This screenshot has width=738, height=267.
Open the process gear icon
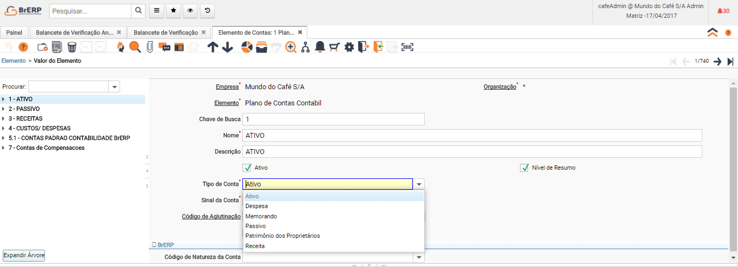[x=349, y=48]
